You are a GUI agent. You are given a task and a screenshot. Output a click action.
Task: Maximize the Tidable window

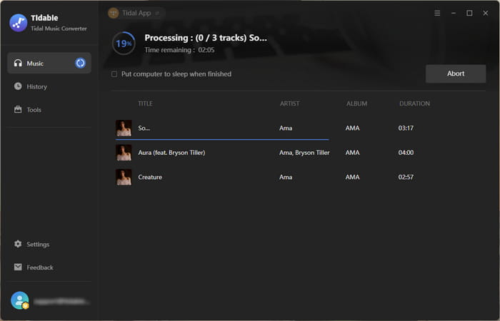(x=469, y=13)
